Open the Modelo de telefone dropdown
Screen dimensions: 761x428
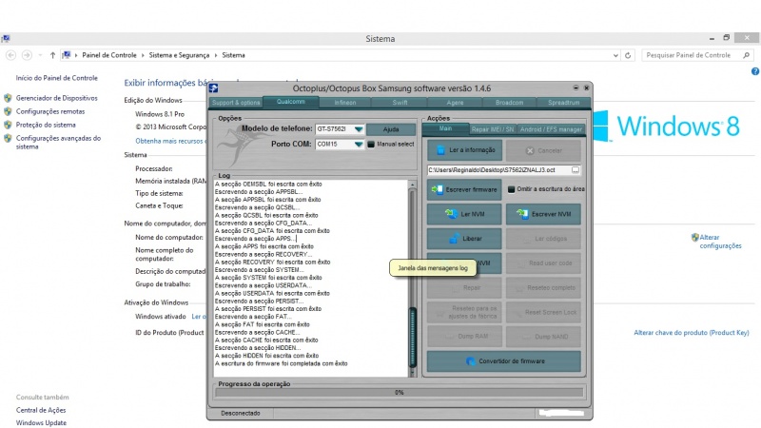point(359,129)
